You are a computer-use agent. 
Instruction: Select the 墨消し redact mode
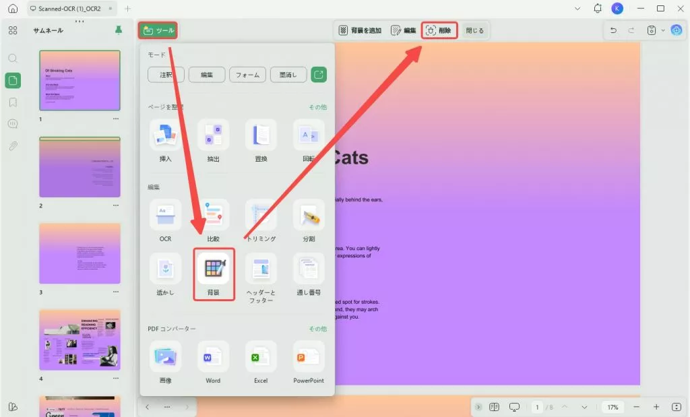click(x=288, y=75)
